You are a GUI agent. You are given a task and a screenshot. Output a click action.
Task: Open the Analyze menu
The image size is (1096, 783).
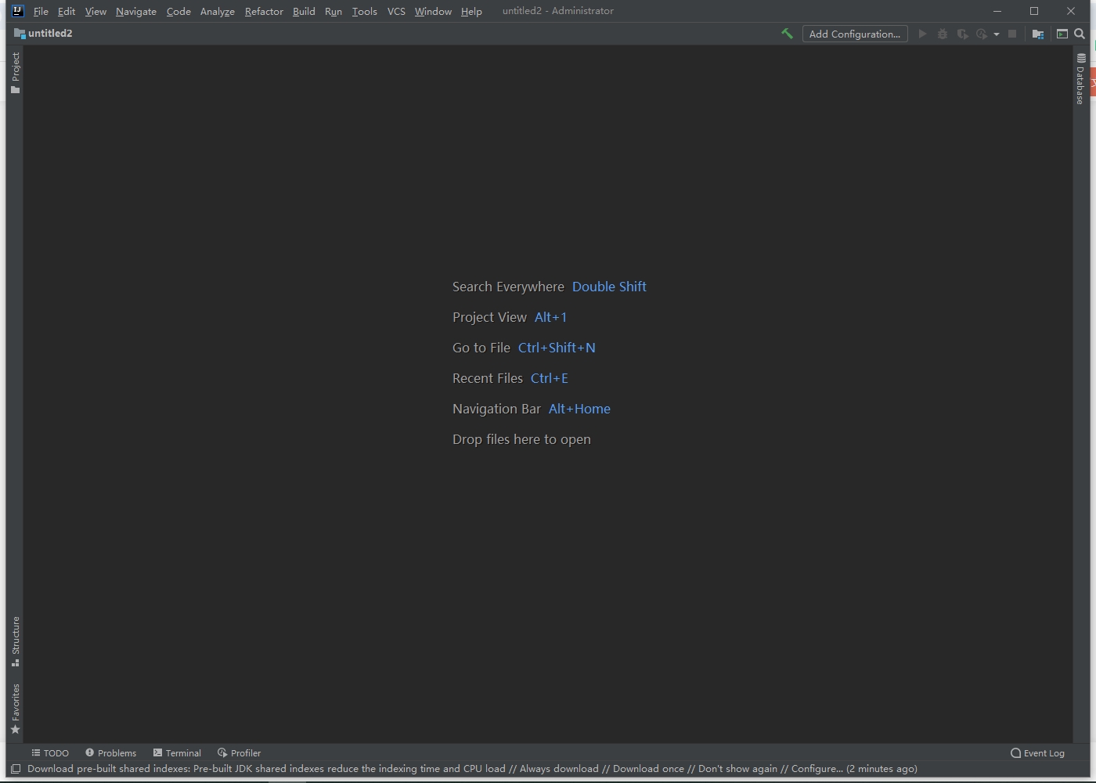[218, 11]
